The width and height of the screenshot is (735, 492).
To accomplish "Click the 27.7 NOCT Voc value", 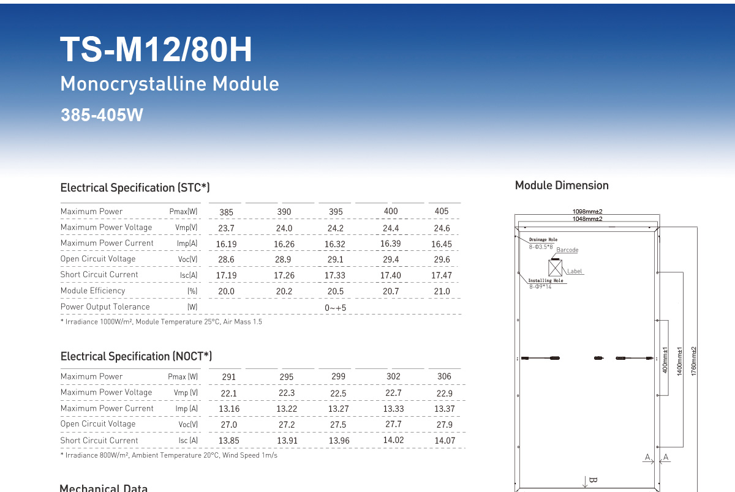I will [x=393, y=424].
